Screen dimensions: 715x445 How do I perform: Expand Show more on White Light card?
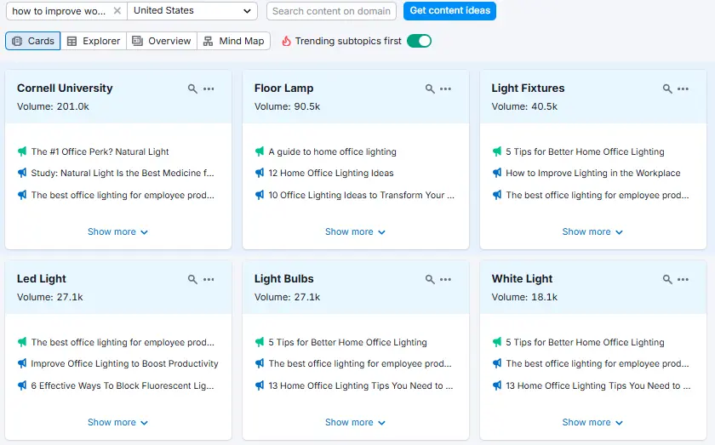(592, 422)
